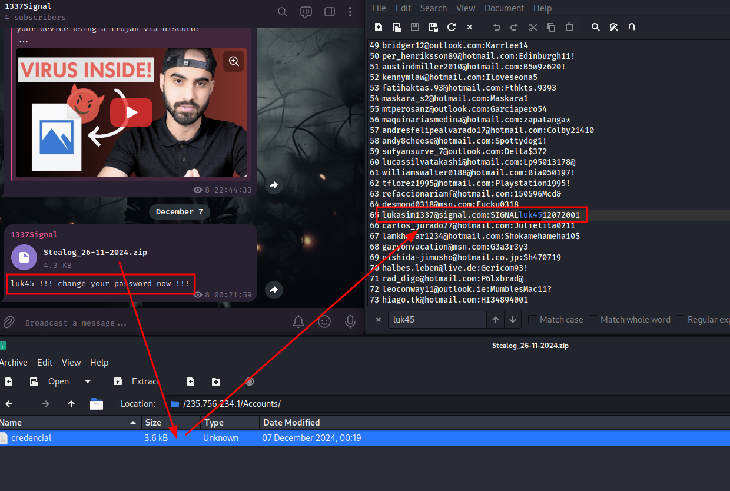This screenshot has height=491, width=730.
Task: Toggle silent broadcast bell icon
Action: (298, 322)
